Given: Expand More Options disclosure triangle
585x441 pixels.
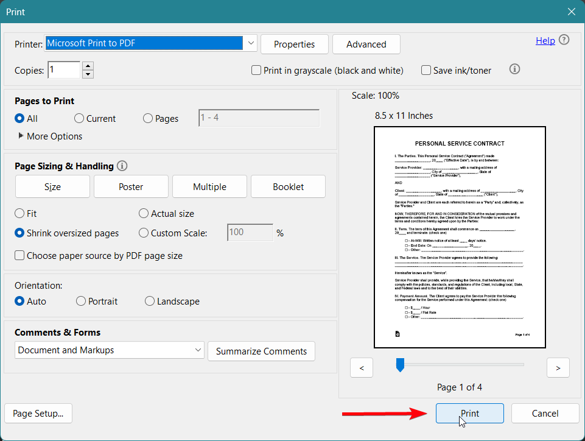Looking at the screenshot, I should (21, 136).
